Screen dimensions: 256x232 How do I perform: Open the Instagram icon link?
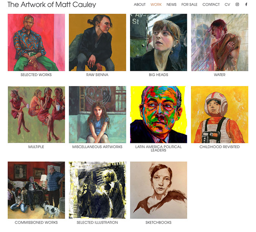[237, 5]
